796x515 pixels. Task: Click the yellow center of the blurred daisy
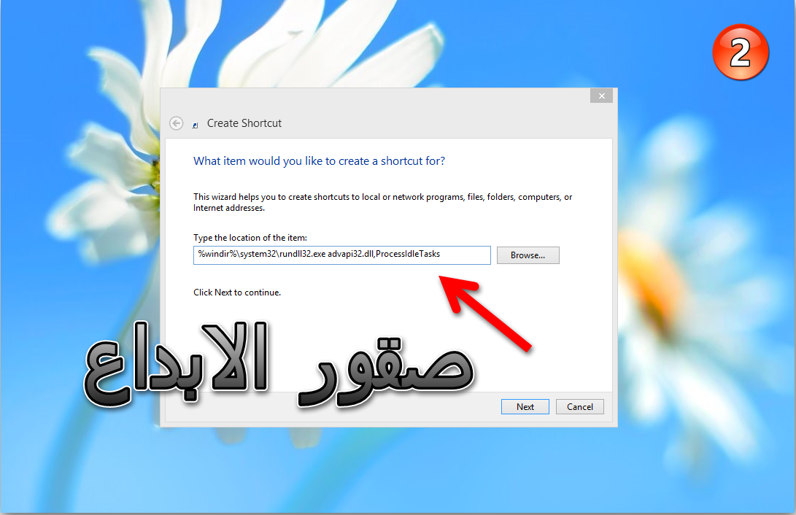point(652,284)
